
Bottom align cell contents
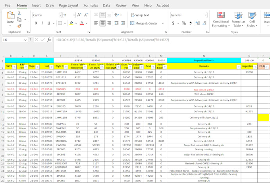(109, 15)
